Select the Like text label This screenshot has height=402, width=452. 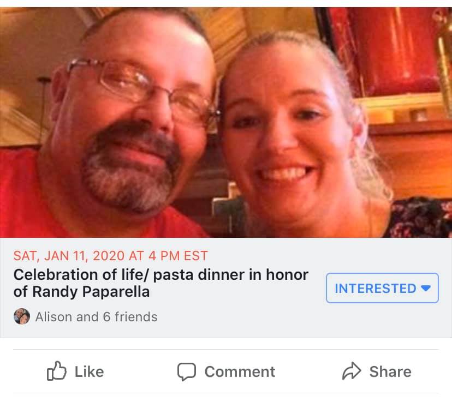point(90,371)
